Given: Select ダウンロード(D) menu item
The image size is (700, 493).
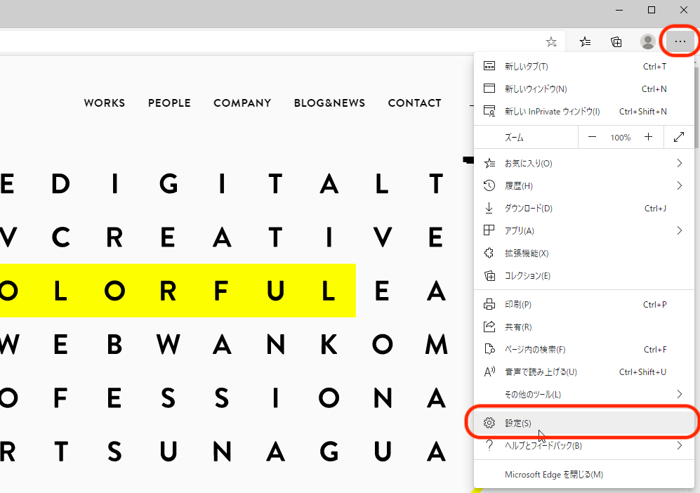Looking at the screenshot, I should [x=528, y=209].
